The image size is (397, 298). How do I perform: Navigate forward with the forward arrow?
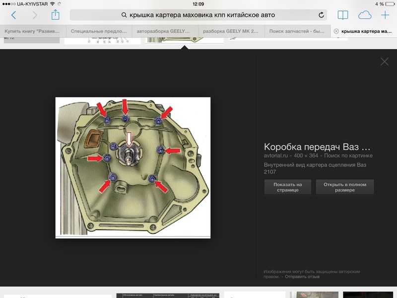(x=35, y=16)
